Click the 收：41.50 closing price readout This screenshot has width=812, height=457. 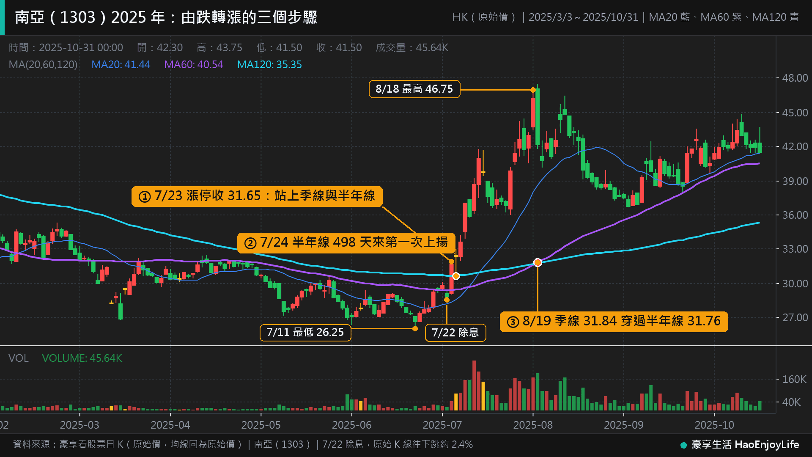click(x=339, y=47)
